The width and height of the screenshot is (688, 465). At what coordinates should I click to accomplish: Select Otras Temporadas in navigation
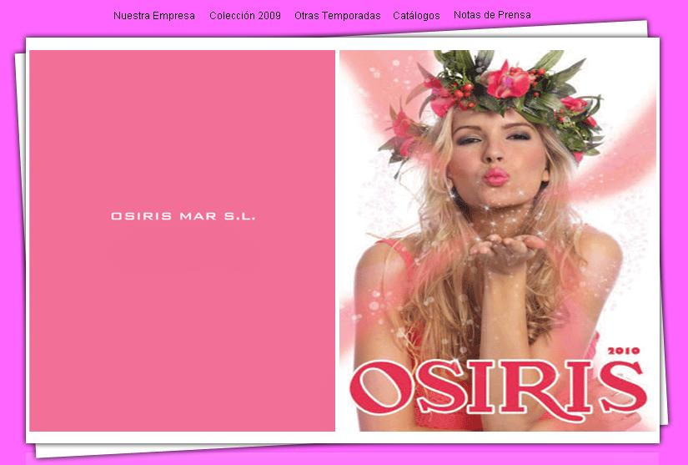337,16
